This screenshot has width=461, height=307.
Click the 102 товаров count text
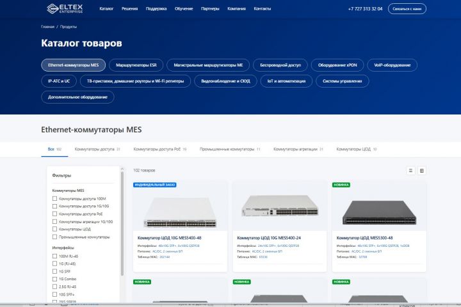coord(144,170)
